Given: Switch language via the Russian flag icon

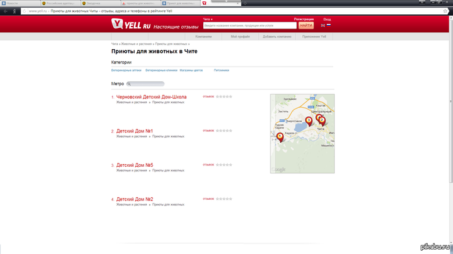Looking at the screenshot, I should (x=329, y=25).
